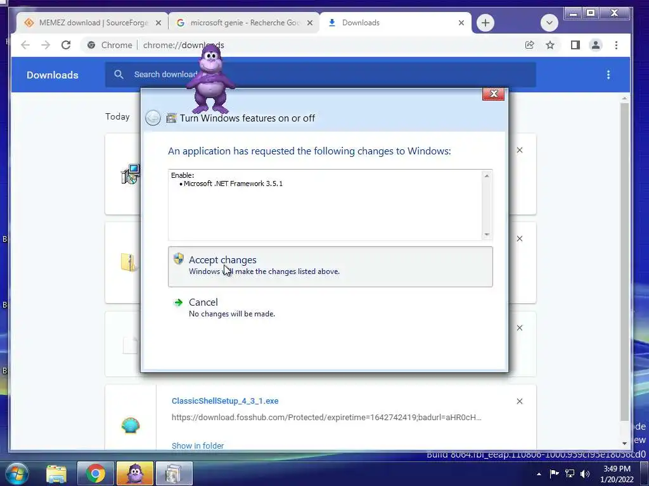Click the Chrome taskbar icon

95,473
